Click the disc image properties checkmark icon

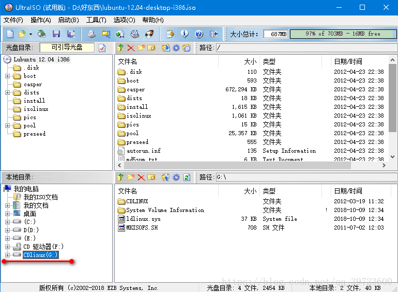102,48
